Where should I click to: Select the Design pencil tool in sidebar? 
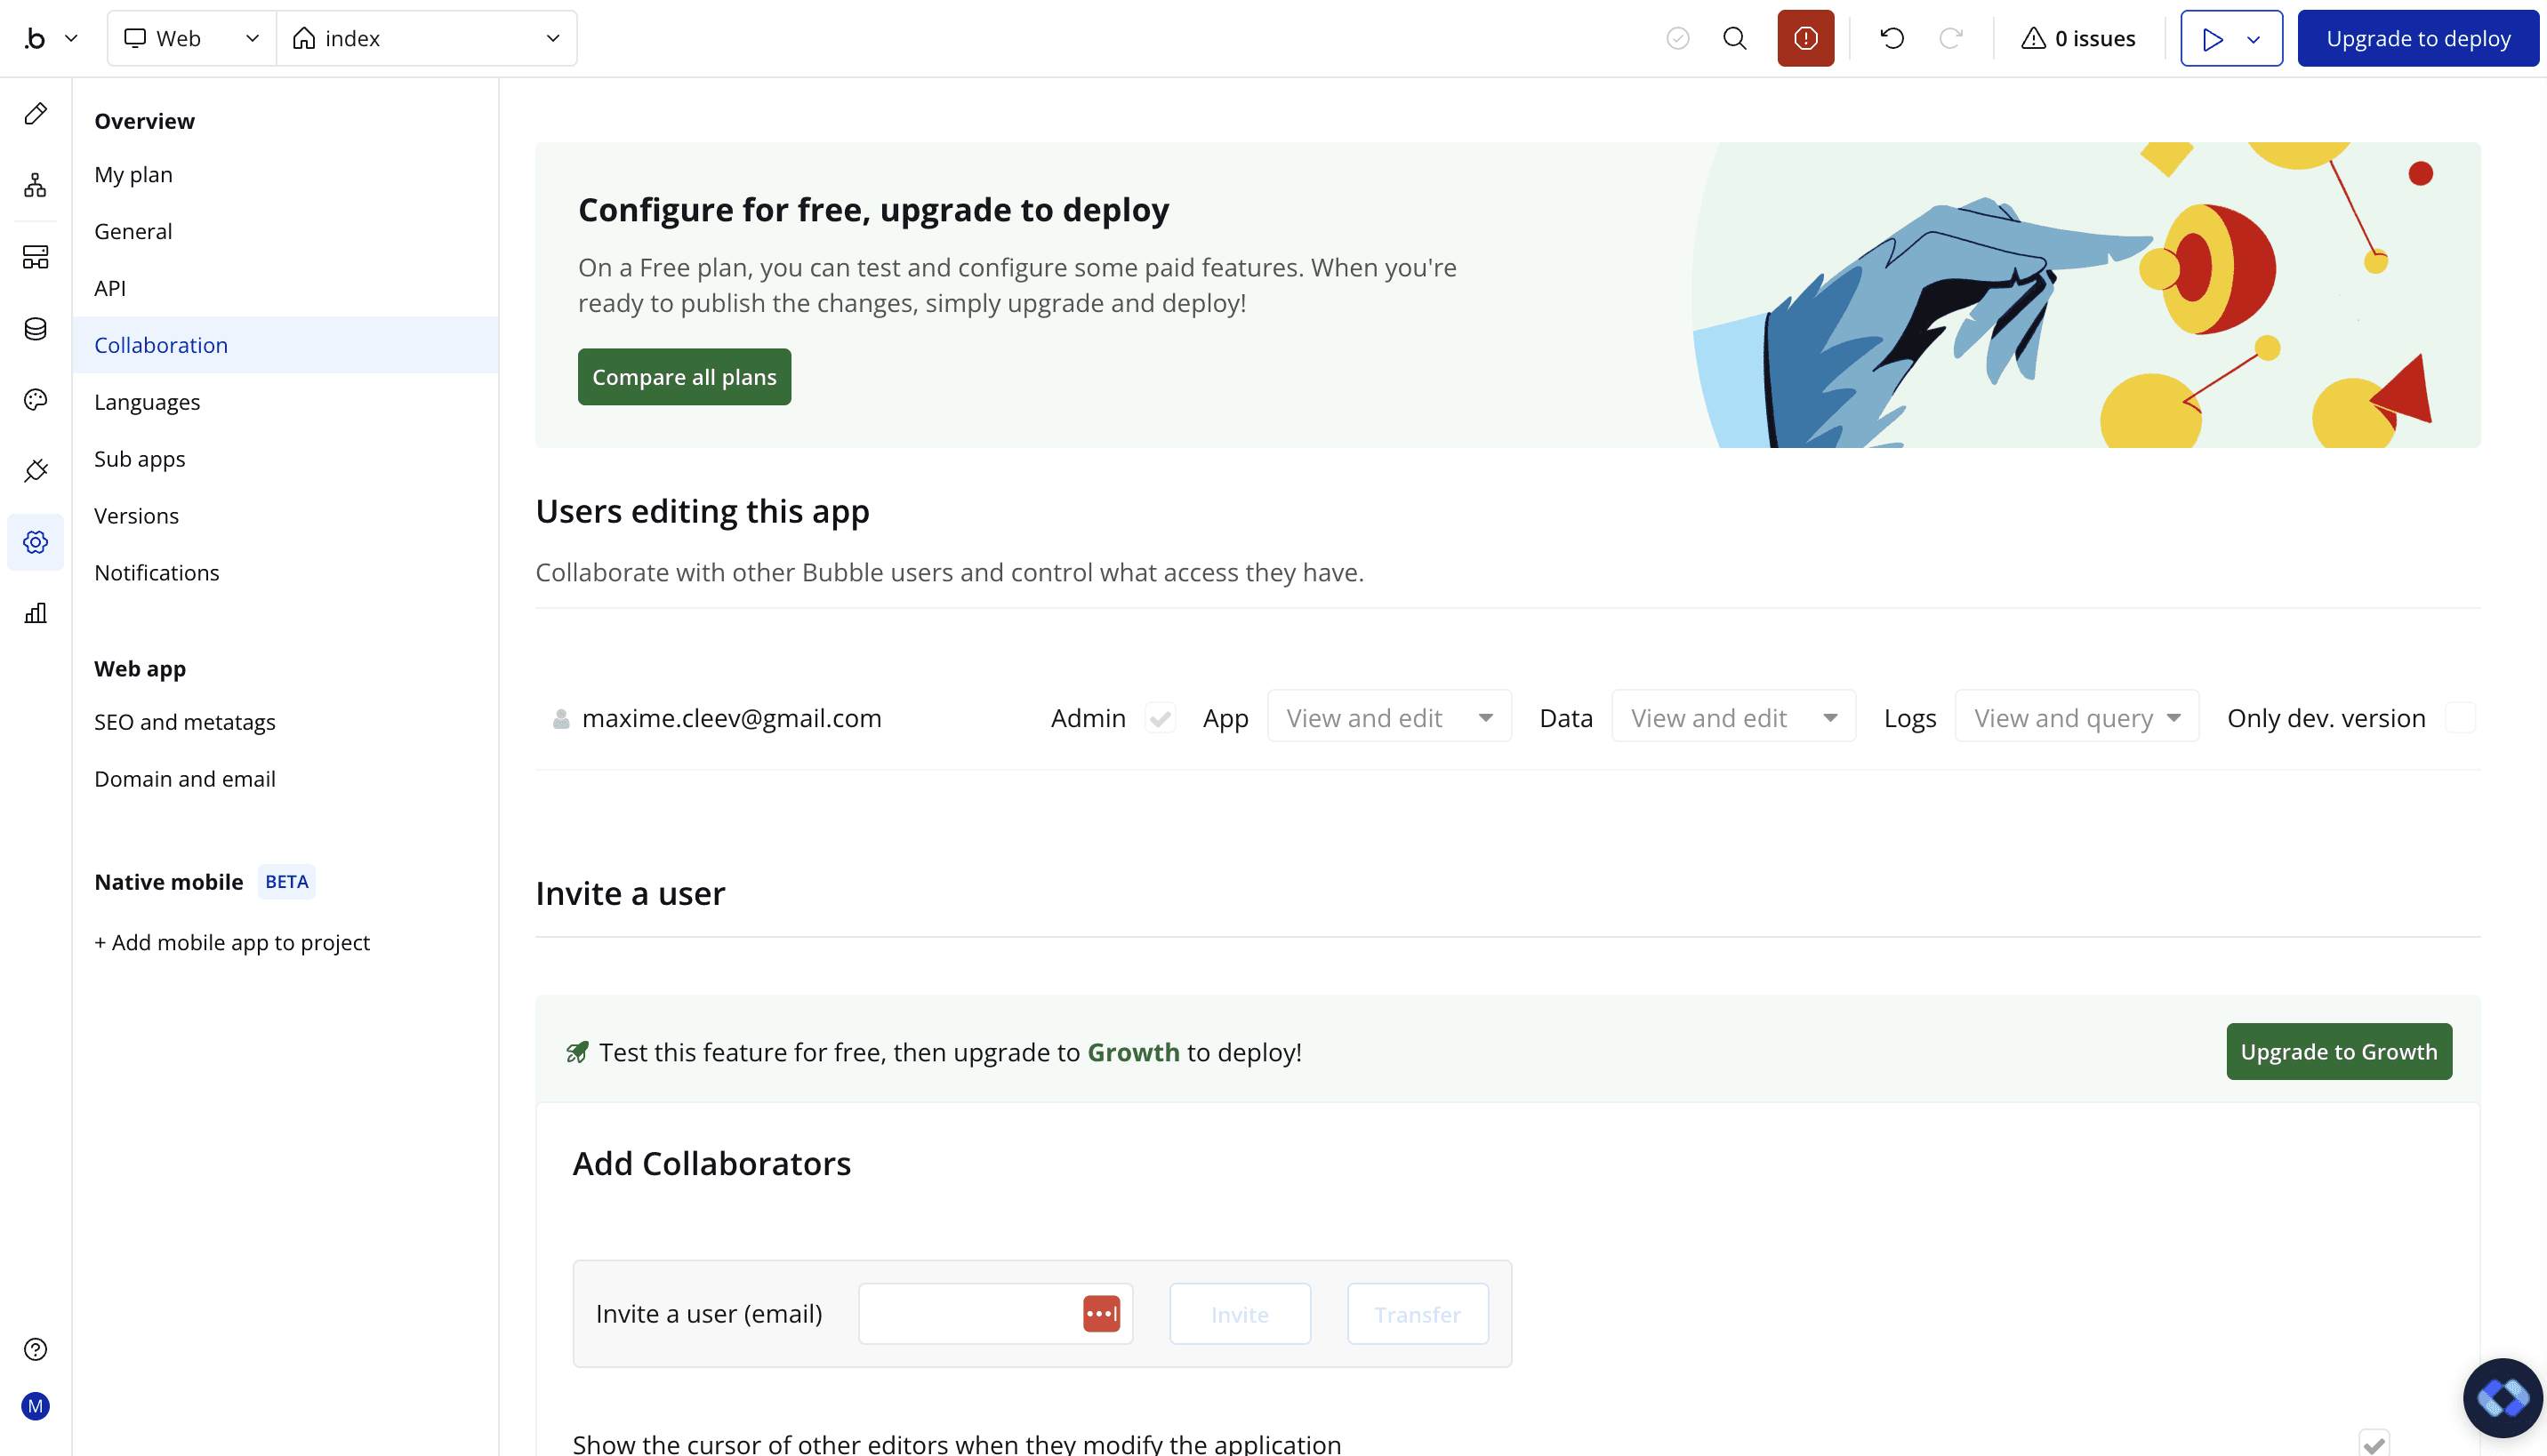click(35, 113)
